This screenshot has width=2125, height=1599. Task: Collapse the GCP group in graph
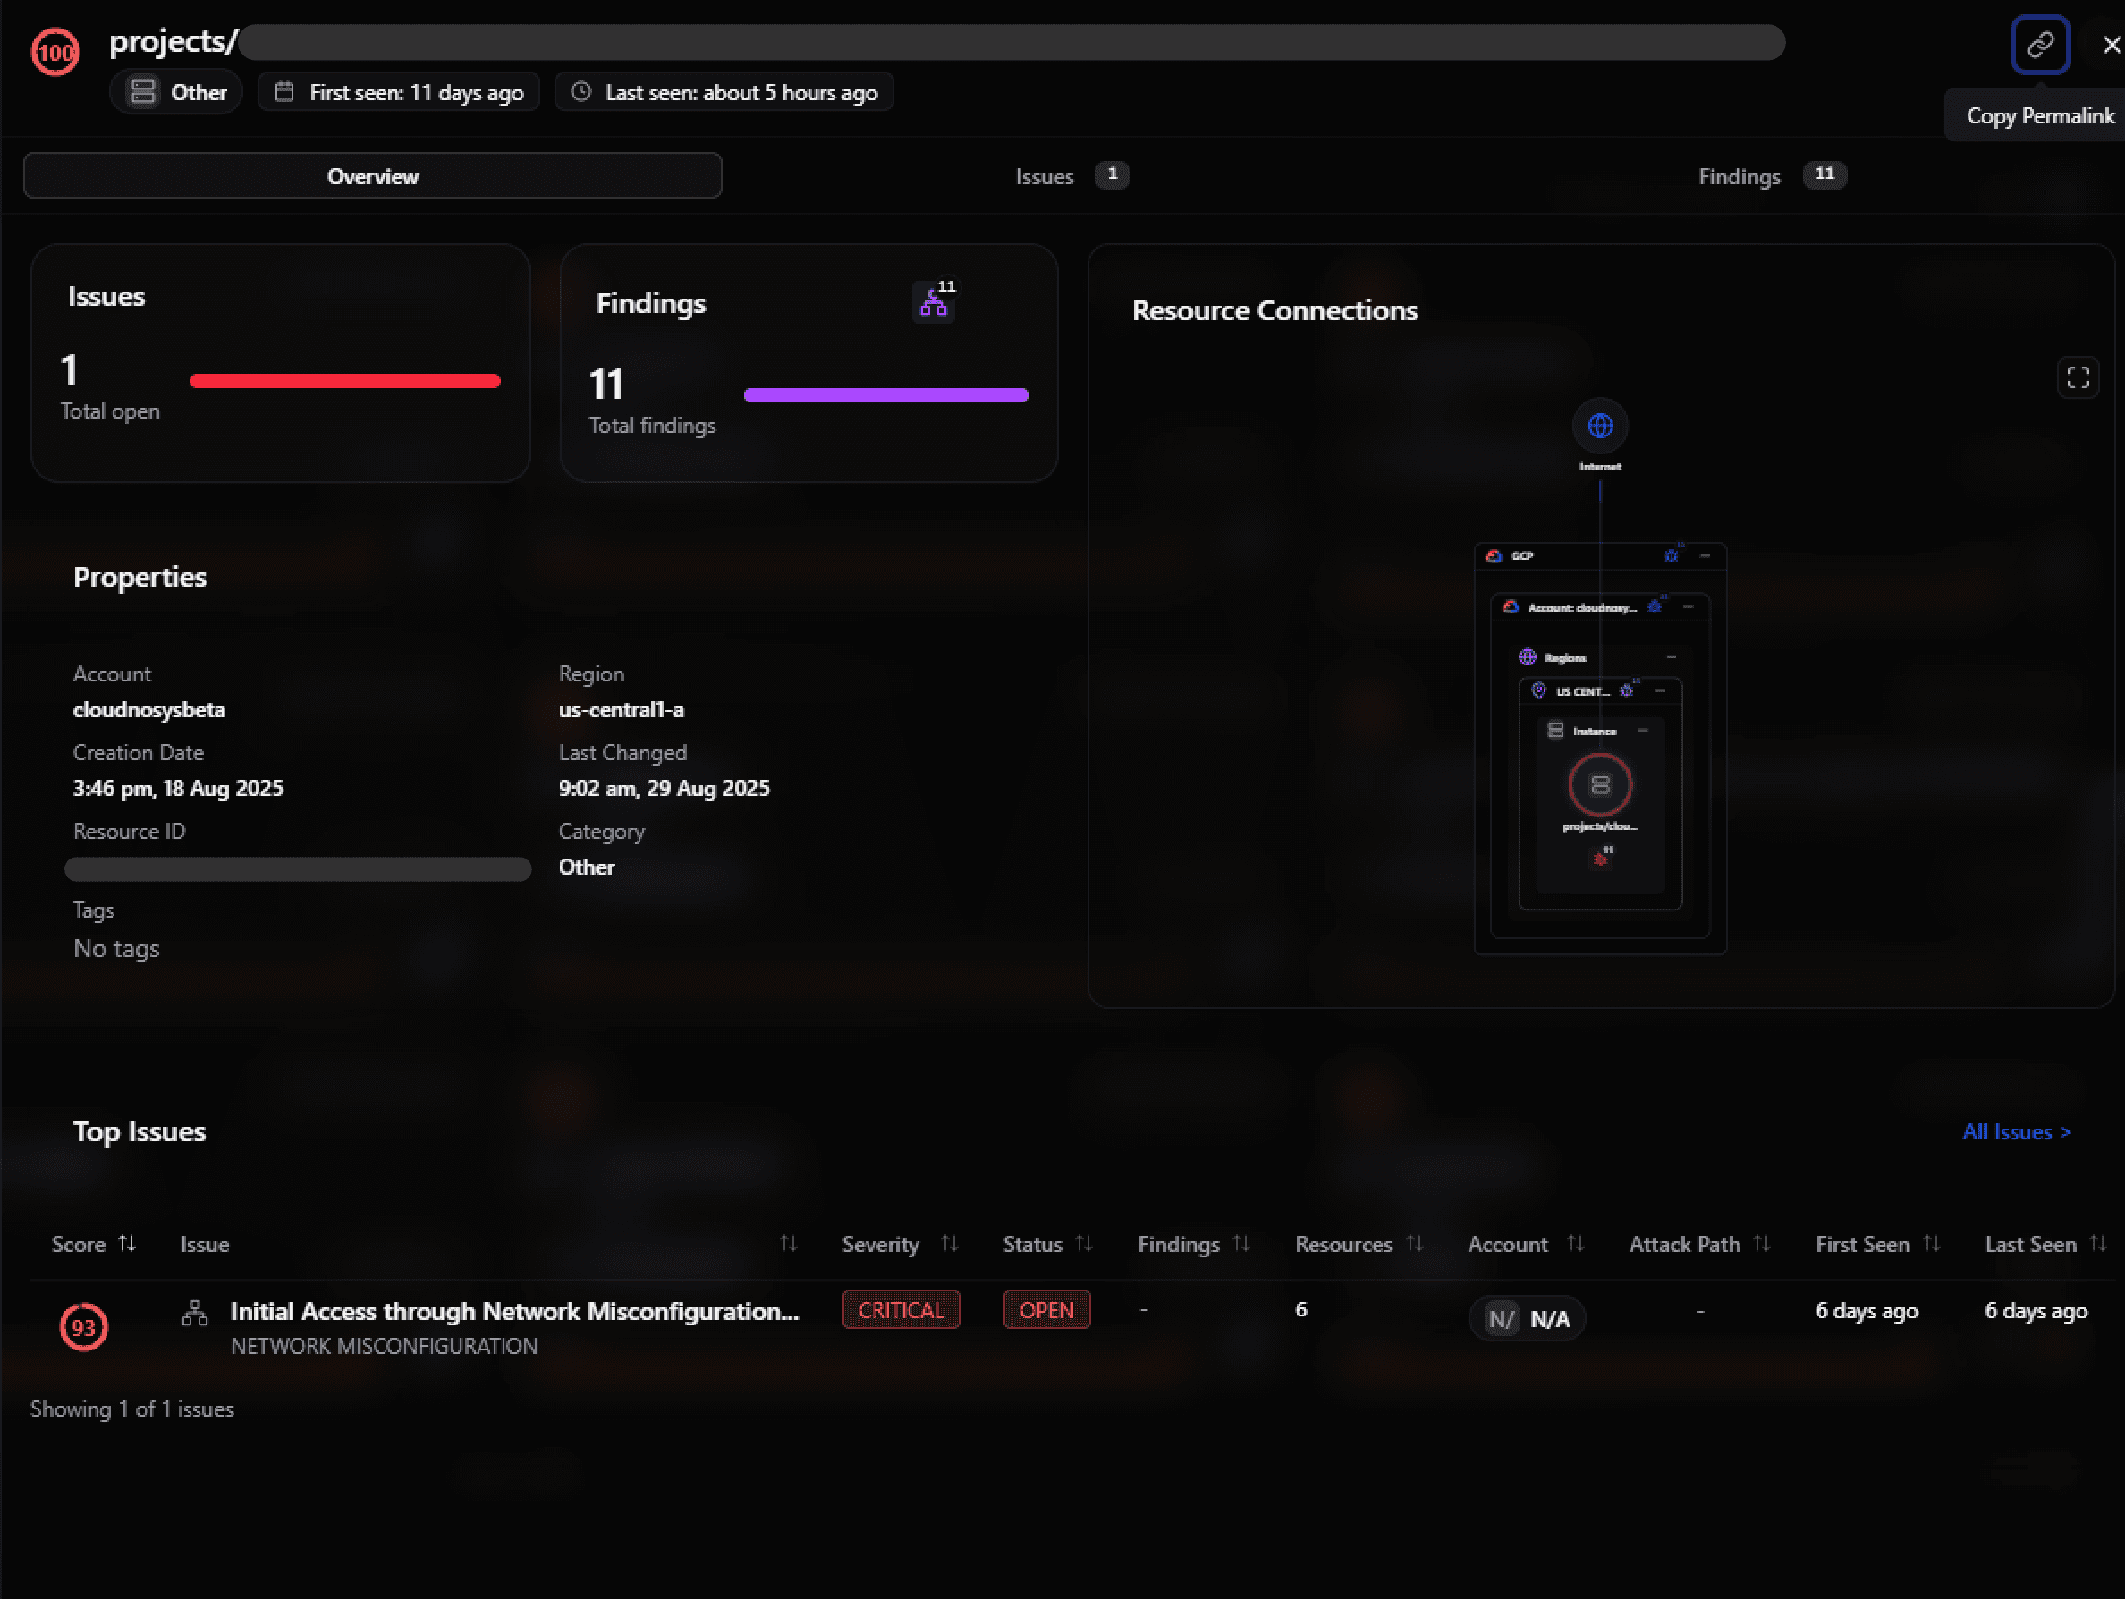[1706, 556]
